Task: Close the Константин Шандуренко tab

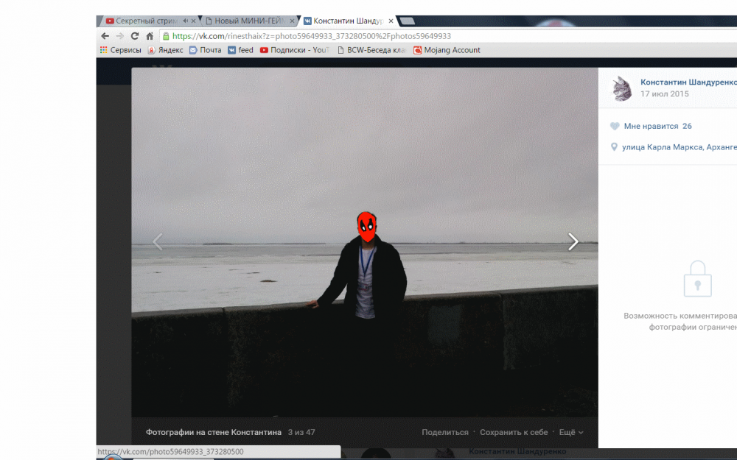Action: 391,21
